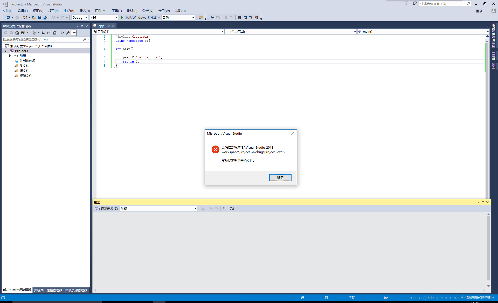Collapse the Project3 tree node
The height and width of the screenshot is (303, 498).
[x=5, y=51]
